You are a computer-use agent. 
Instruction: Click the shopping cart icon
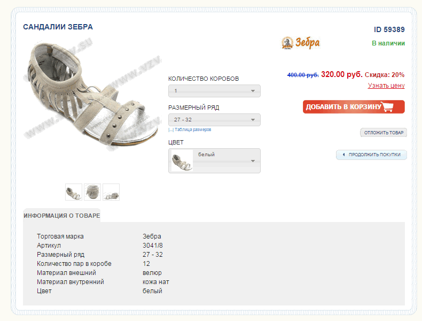[x=388, y=107]
